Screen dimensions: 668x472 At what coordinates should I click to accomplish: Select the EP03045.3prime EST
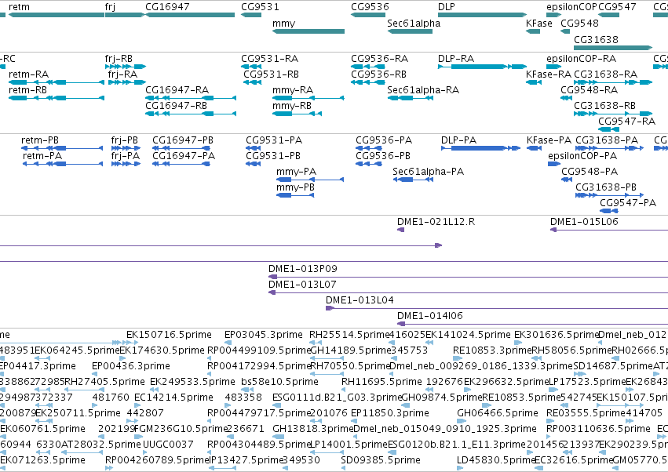click(228, 343)
